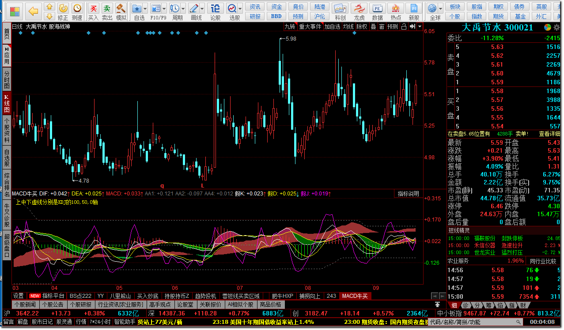Click the 周期 period clock icon
The image size is (564, 330).
coord(175,8)
